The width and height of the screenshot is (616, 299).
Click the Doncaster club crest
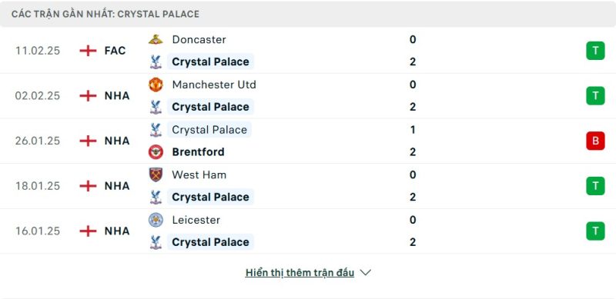[156, 40]
